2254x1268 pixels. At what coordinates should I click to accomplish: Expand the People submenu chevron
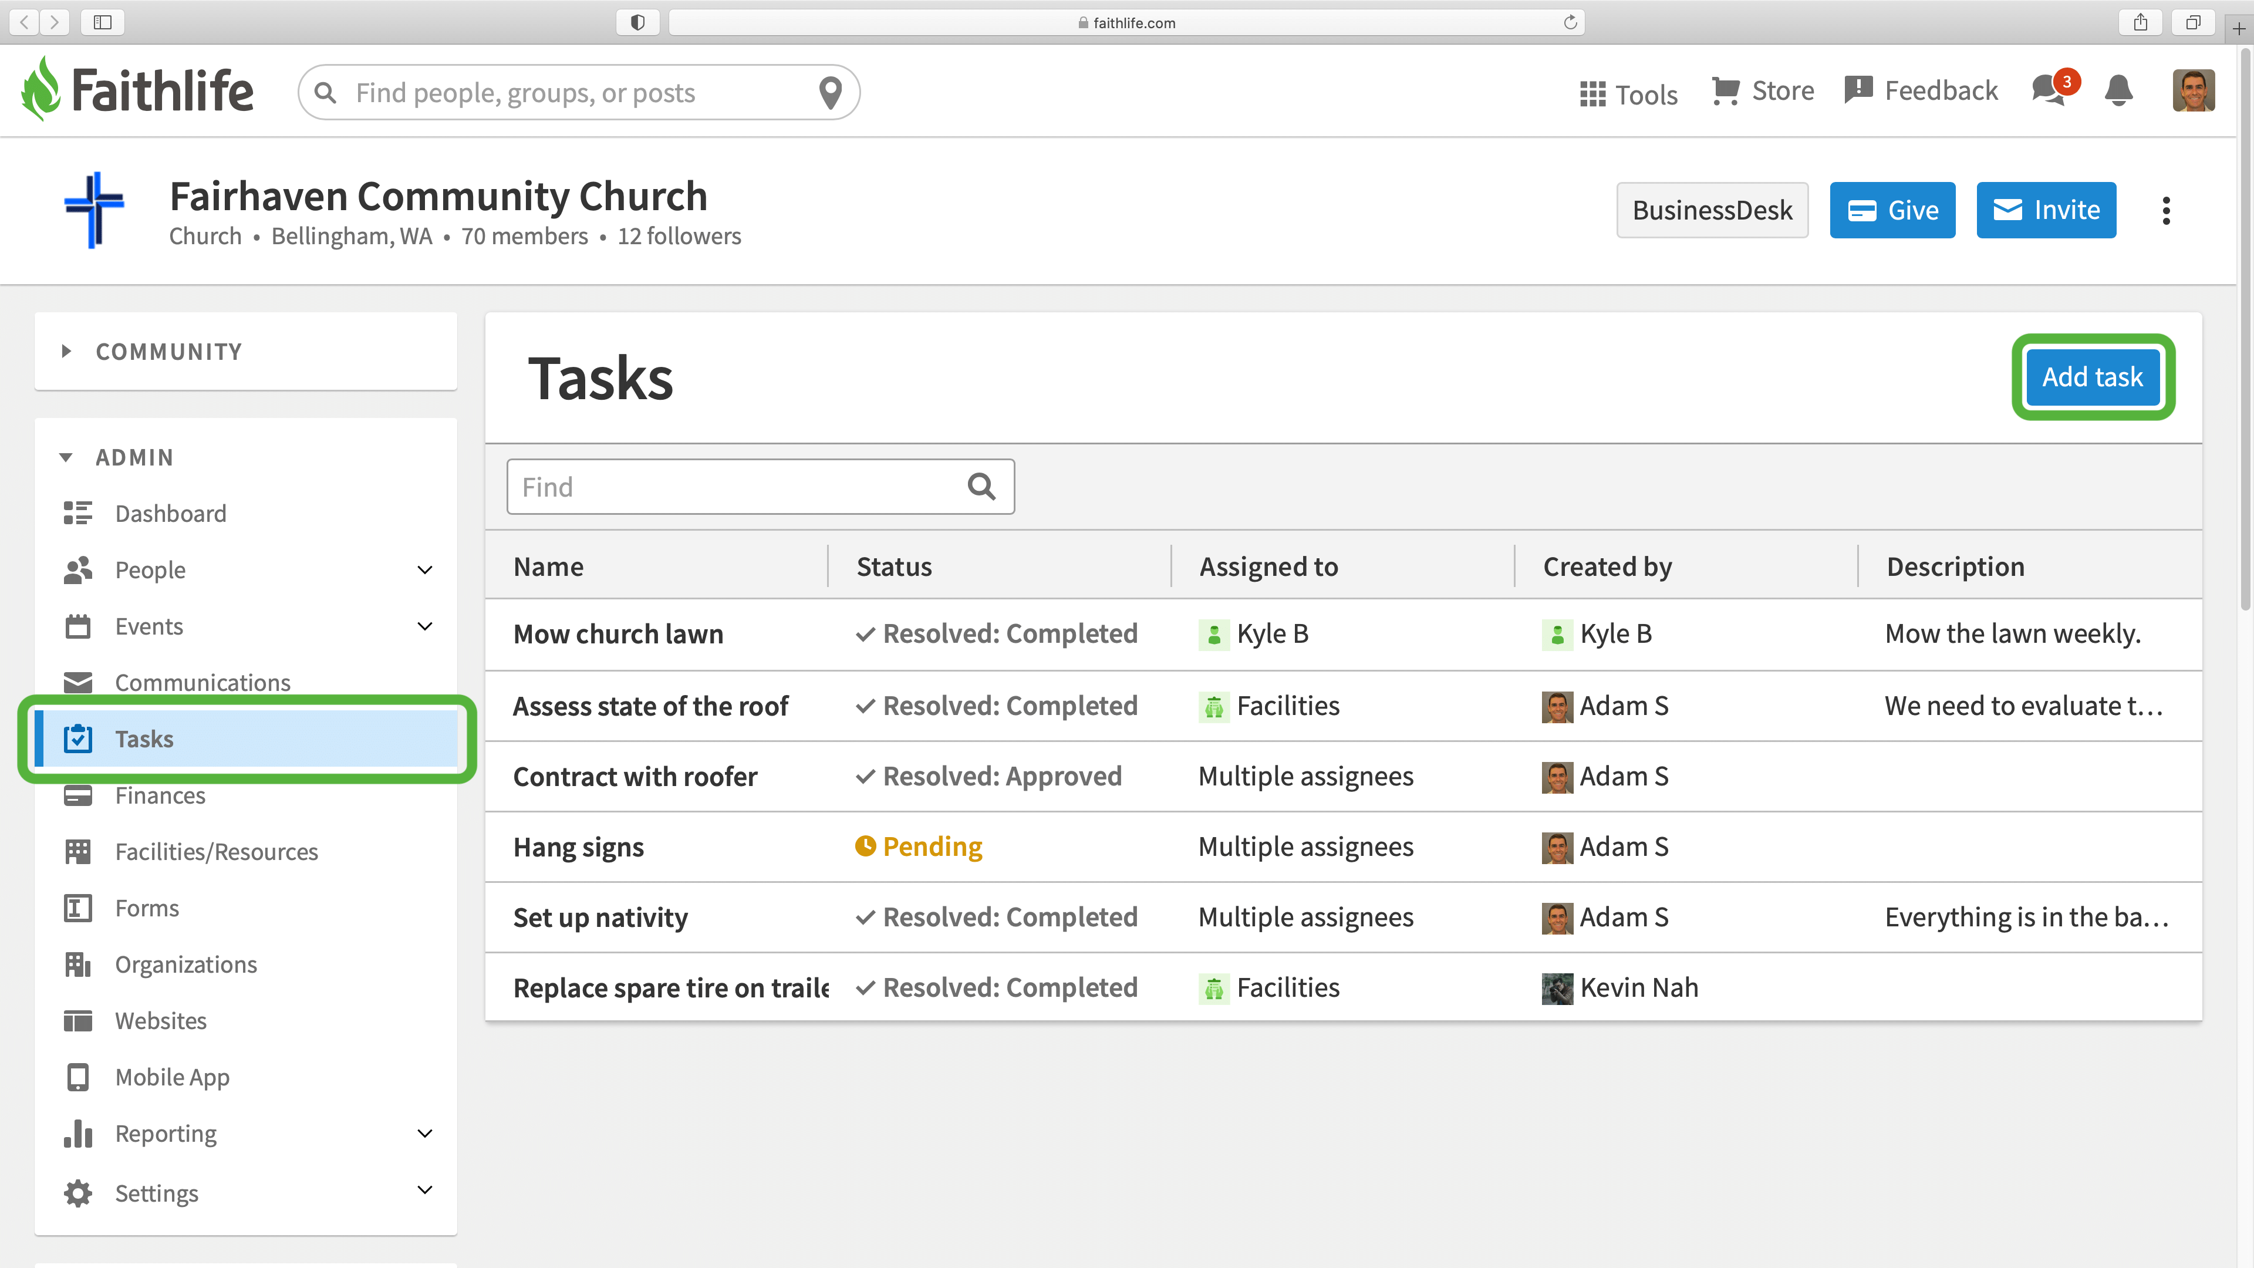(424, 569)
